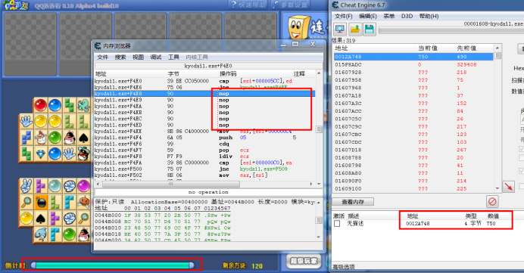Click the Cheat Engine title bar logo icon

coord(335,5)
